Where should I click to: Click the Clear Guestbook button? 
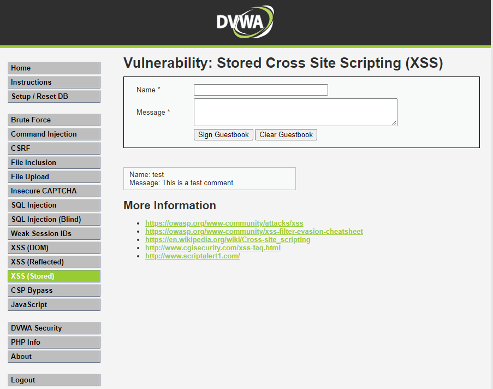[286, 135]
